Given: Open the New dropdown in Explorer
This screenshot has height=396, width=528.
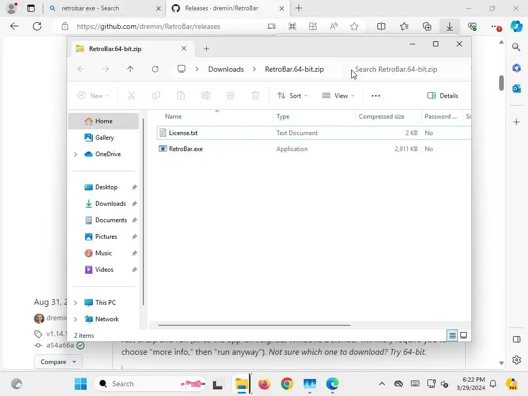Looking at the screenshot, I should 93,95.
